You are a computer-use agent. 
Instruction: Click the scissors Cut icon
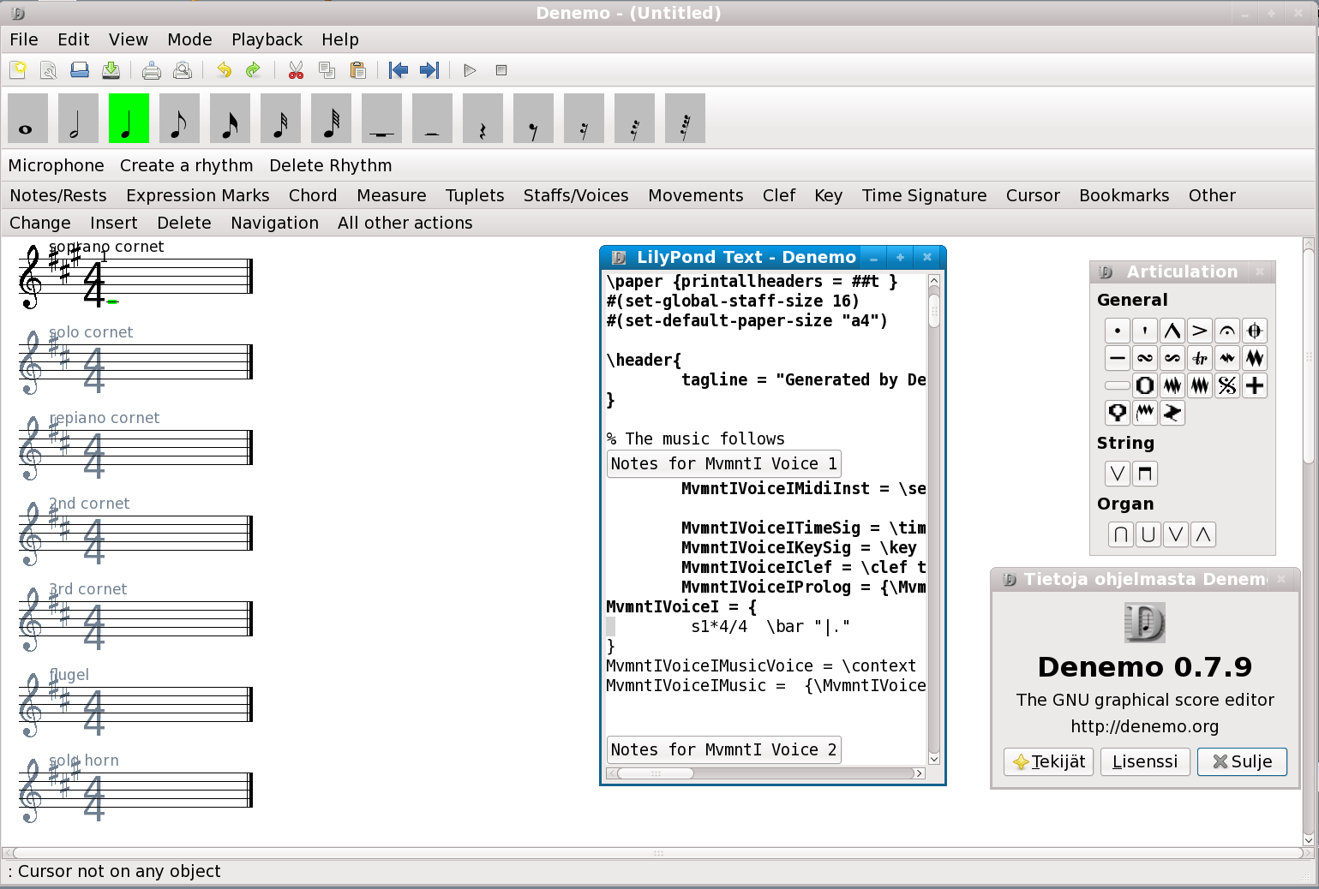pos(296,70)
